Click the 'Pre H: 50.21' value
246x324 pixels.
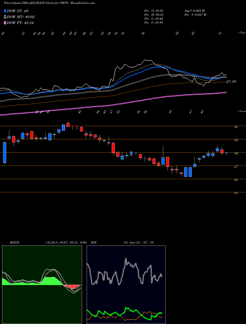click(x=154, y=15)
